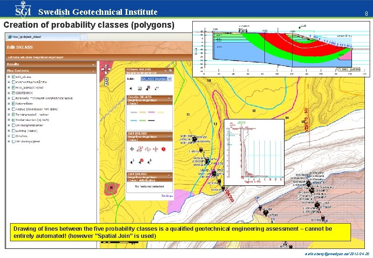The height and width of the screenshot is (258, 373).
Task: Click the SGI logo in the header
Action: point(23,9)
